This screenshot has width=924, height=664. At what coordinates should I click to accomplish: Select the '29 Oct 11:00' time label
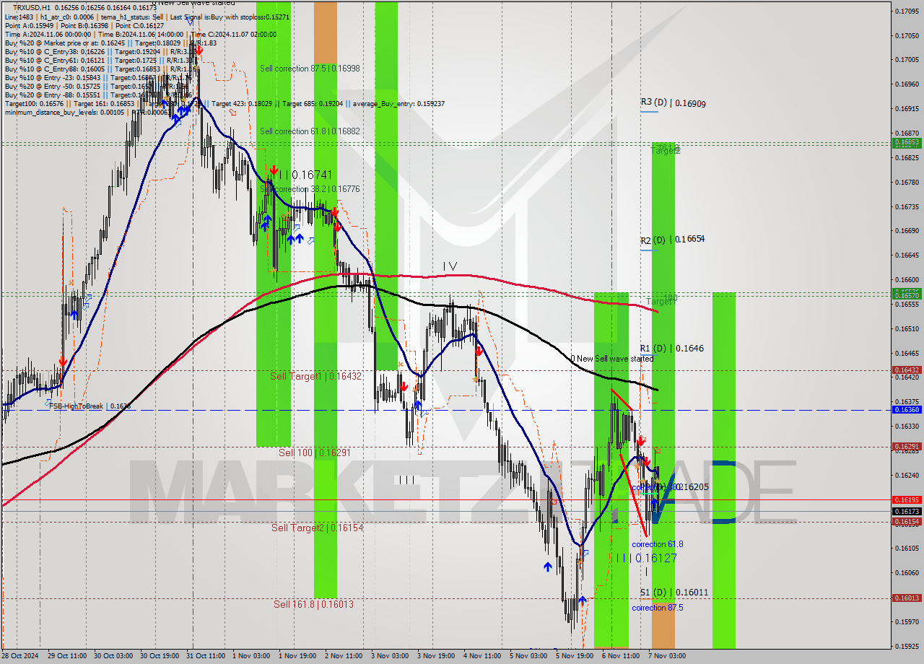66,656
